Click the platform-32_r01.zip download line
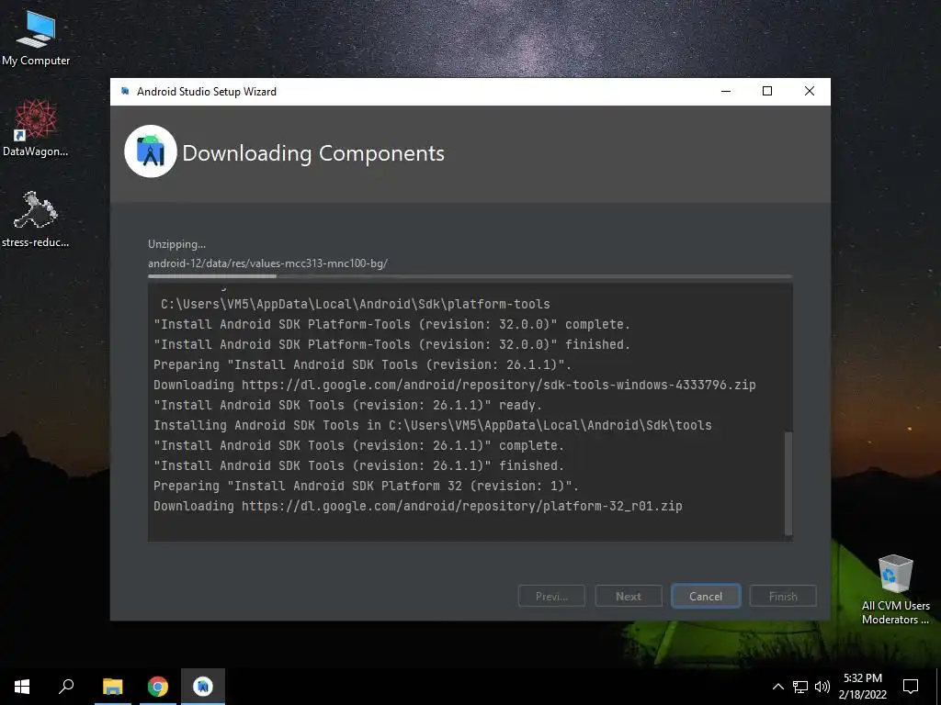The height and width of the screenshot is (705, 941). (418, 506)
